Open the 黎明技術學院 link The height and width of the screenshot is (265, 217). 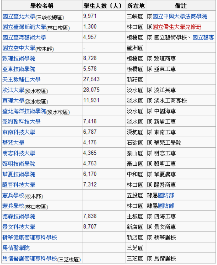click(x=19, y=164)
